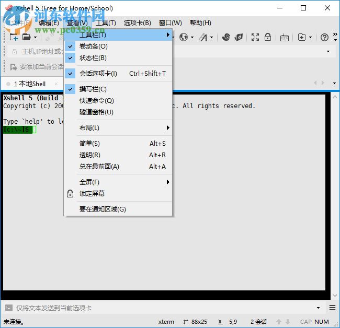Open the folder icon for sessions
The width and height of the screenshot is (340, 328).
tap(27, 37)
